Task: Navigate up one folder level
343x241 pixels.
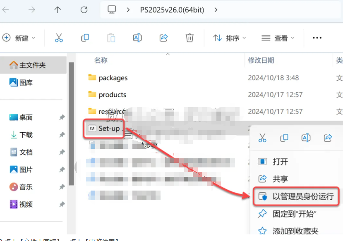Action: click(x=58, y=10)
